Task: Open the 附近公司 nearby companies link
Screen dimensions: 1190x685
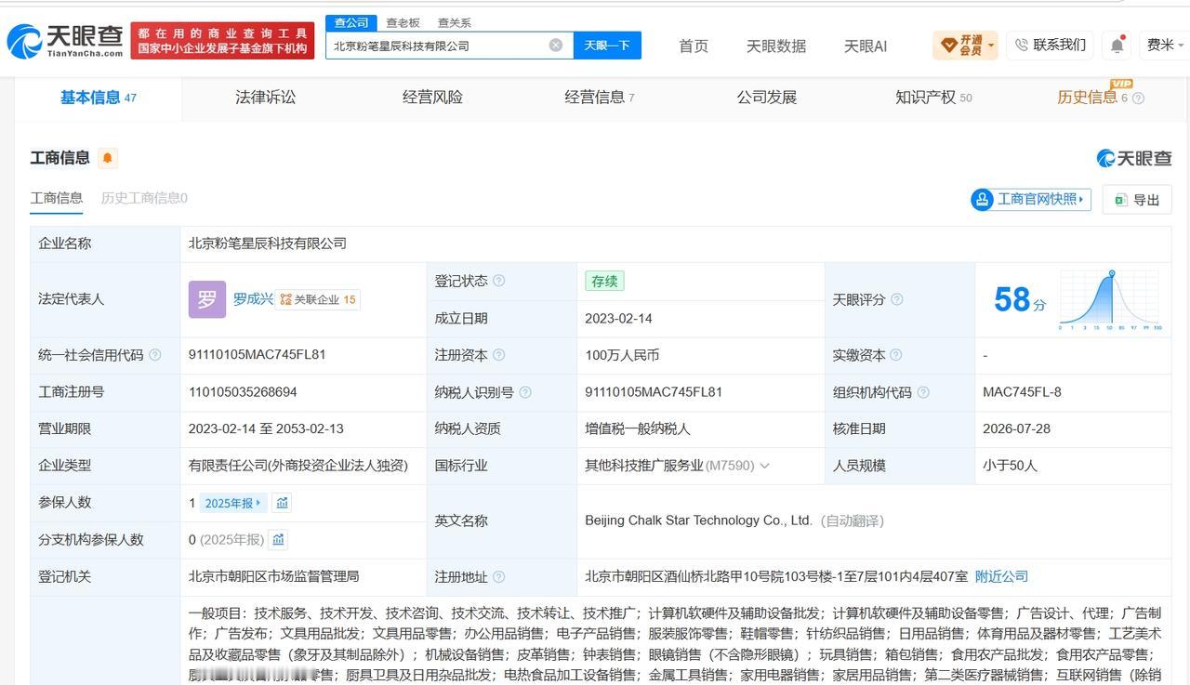Action: click(x=1001, y=577)
